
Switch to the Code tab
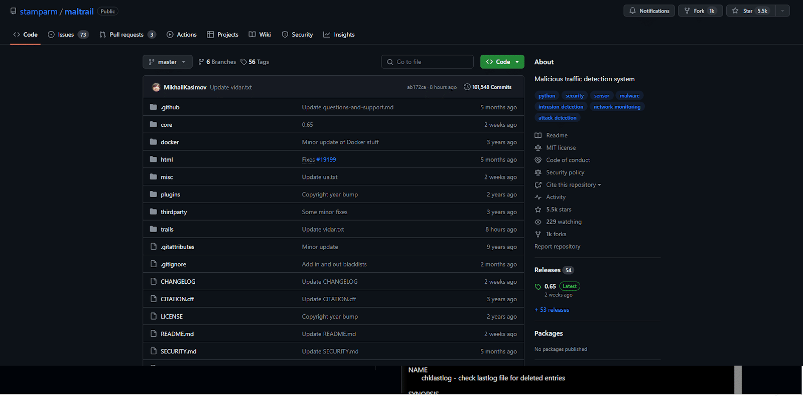point(26,35)
